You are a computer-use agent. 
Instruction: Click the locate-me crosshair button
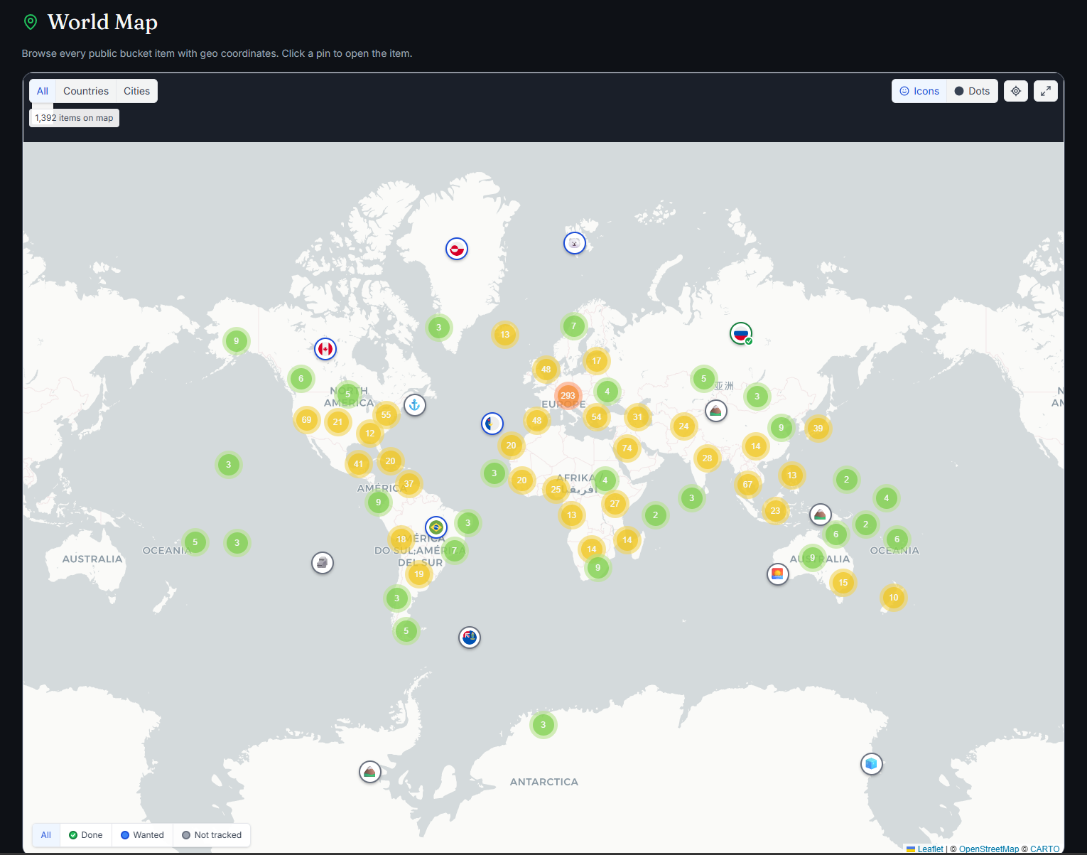[x=1016, y=91]
